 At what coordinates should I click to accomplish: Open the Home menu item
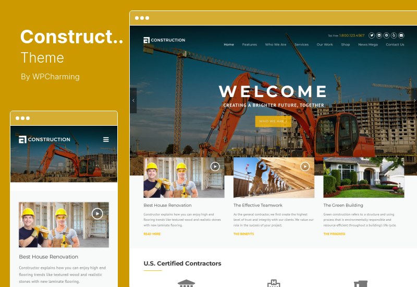click(x=229, y=44)
